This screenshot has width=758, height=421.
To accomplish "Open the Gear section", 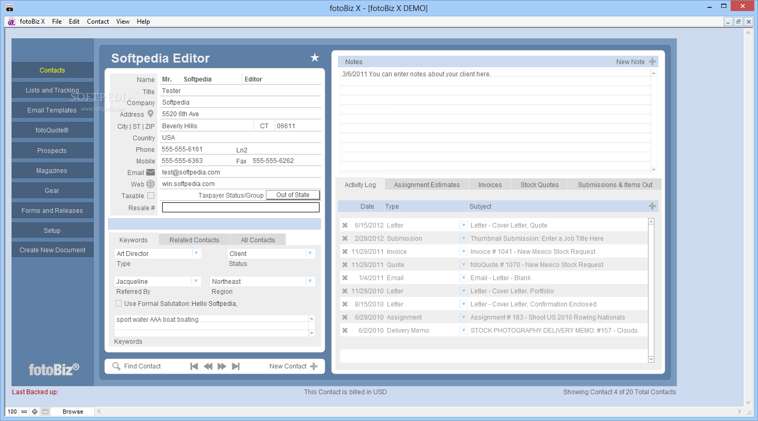I will (x=52, y=190).
